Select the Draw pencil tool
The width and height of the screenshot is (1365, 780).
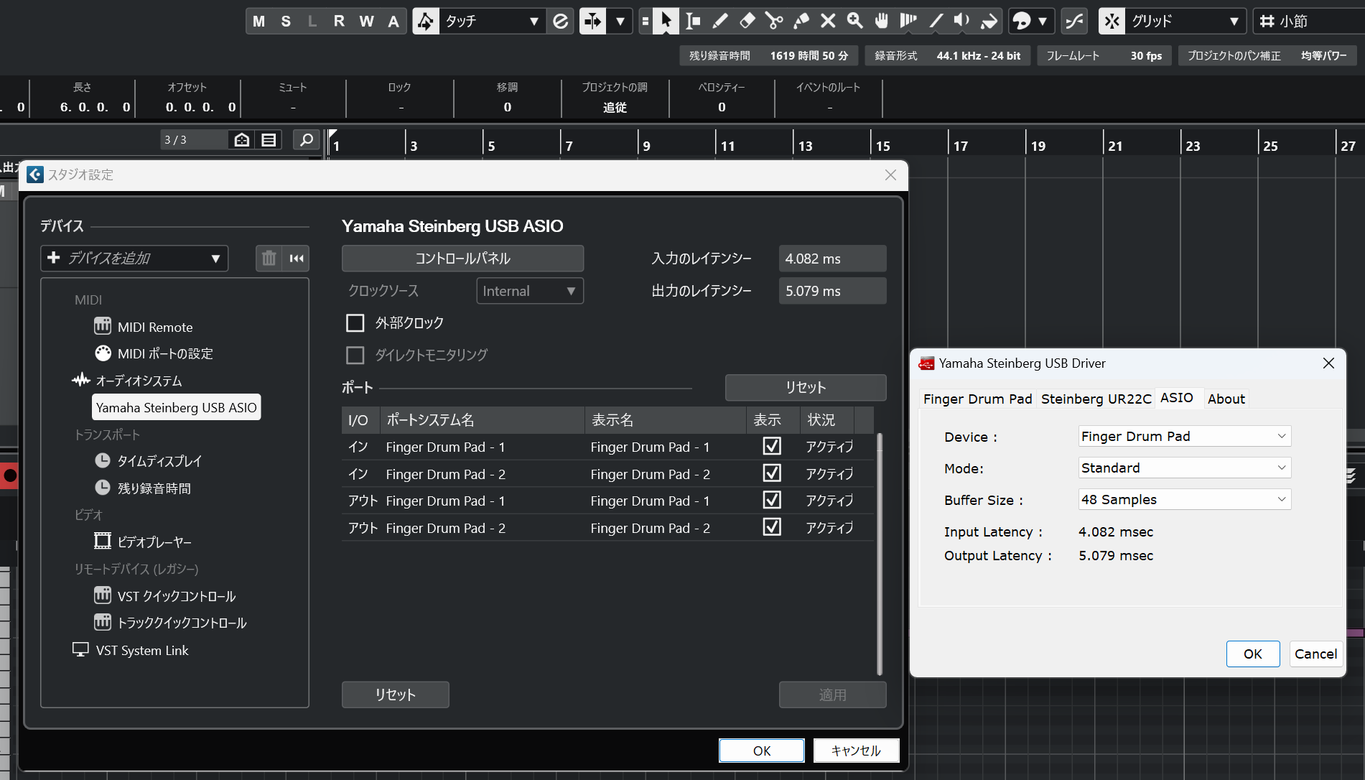719,21
